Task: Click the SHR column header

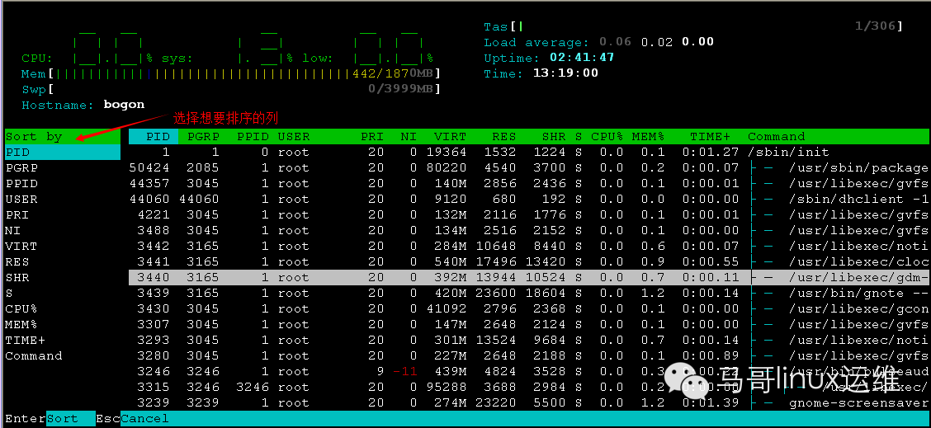Action: [x=554, y=137]
